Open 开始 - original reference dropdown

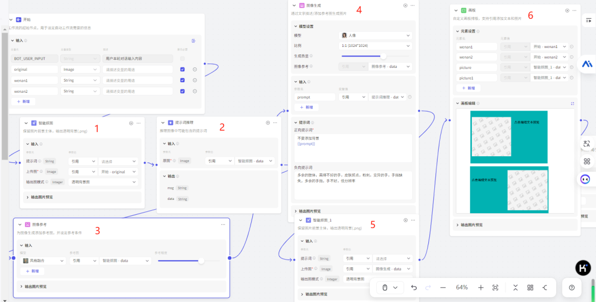point(118,172)
